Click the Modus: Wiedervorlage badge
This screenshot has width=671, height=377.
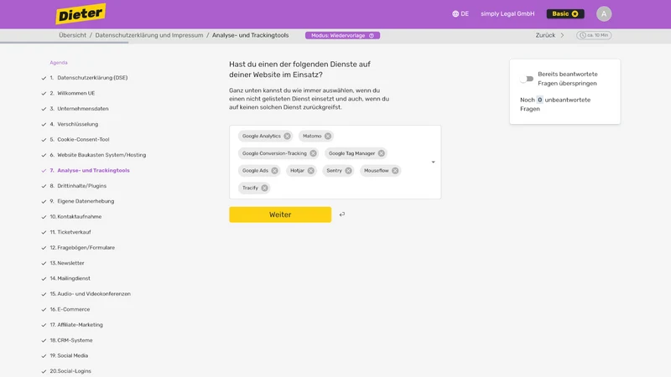tap(342, 35)
